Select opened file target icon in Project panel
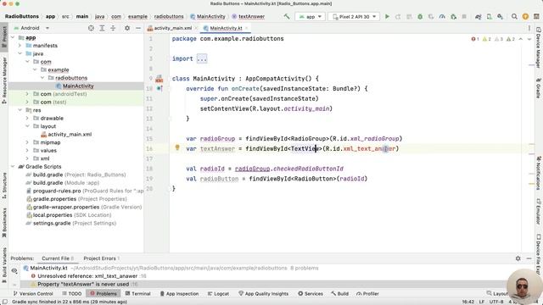543x305 pixels. click(x=91, y=28)
